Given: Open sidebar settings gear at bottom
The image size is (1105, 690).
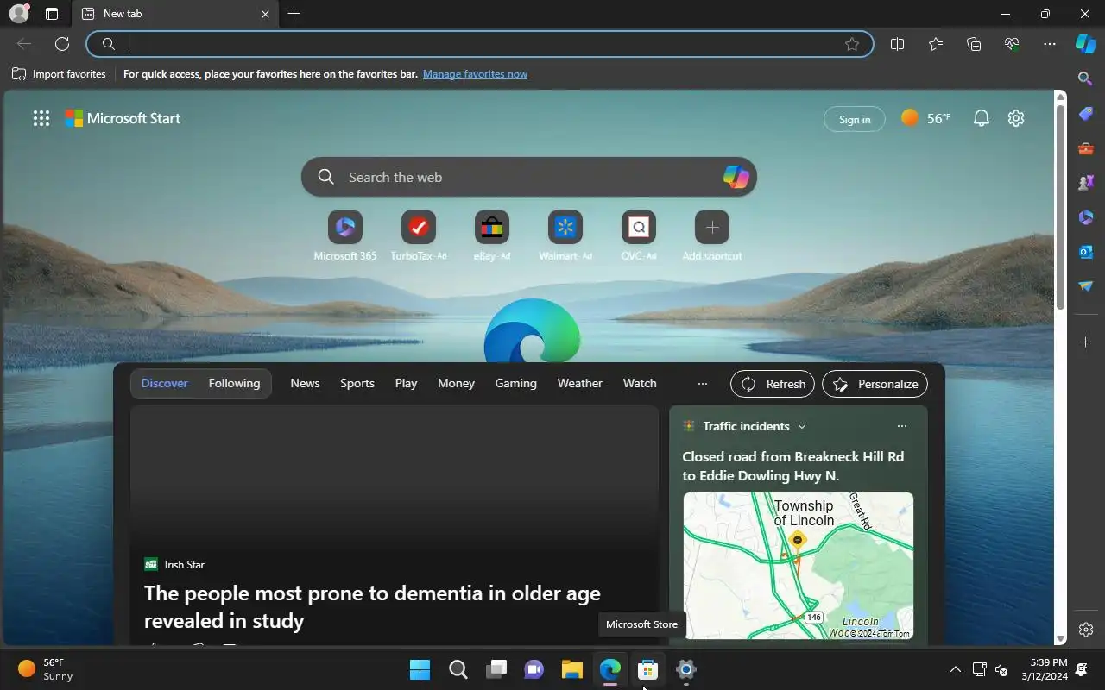Looking at the screenshot, I should click(x=1086, y=630).
